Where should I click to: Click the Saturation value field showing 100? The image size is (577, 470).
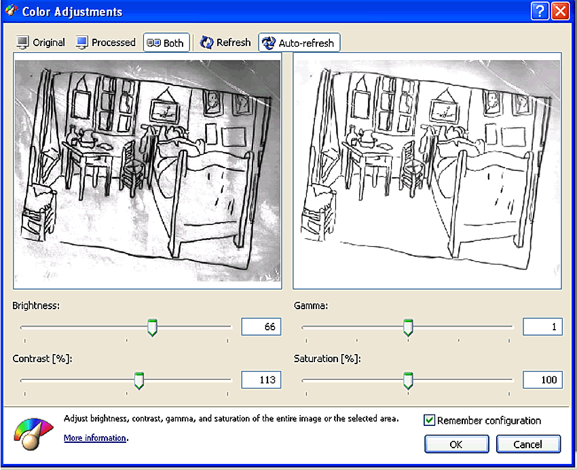[x=542, y=380]
